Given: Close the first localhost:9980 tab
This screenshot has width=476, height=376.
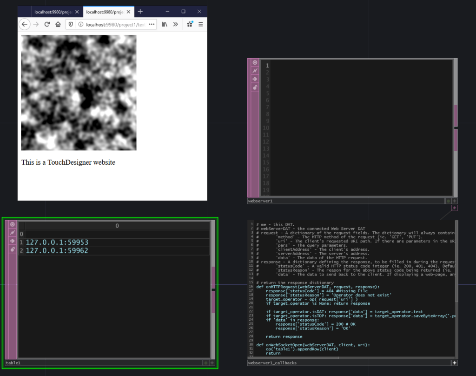Looking at the screenshot, I should coord(77,12).
